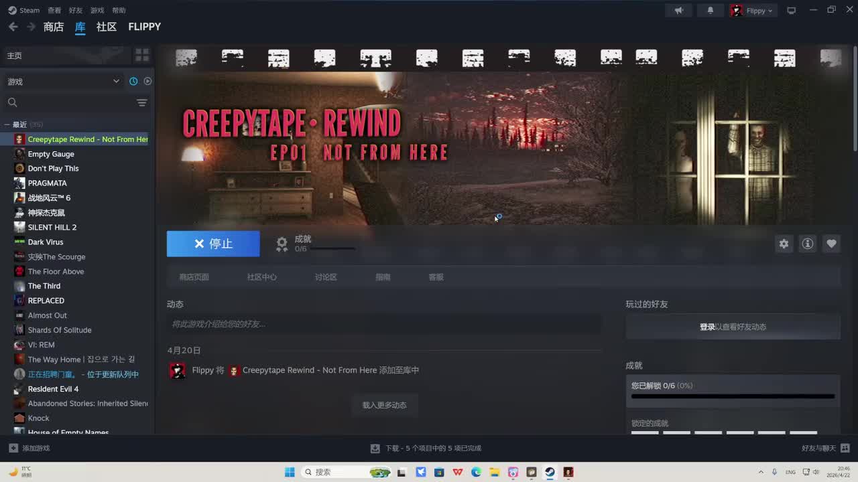The height and width of the screenshot is (482, 858).
Task: Open the 游戏 filter dropdown
Action: tap(64, 81)
